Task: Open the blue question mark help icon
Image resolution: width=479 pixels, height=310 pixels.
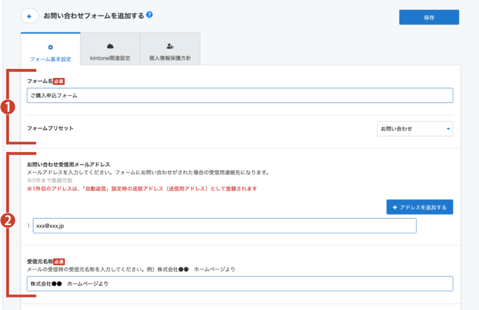Action: (x=149, y=15)
